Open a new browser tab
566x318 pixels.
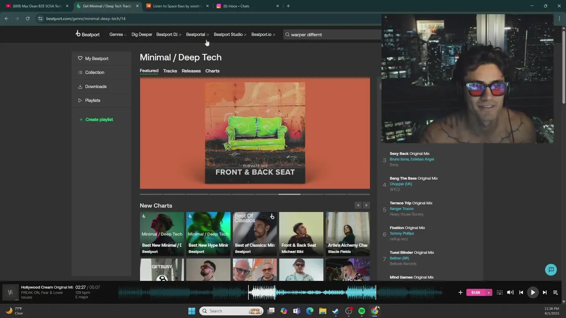point(288,6)
